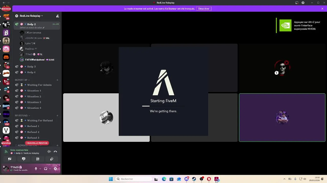Open the soundboard icon
327x183 pixels.
click(52, 159)
